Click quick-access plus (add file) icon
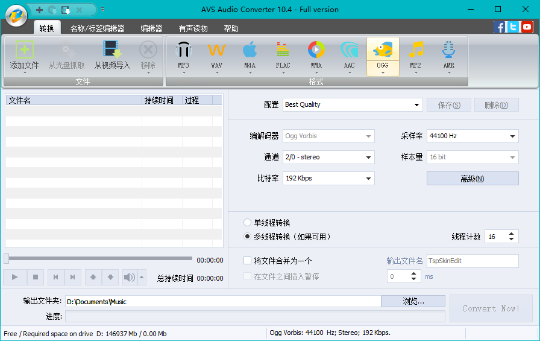Viewport: 540px width, 341px height. (x=39, y=10)
